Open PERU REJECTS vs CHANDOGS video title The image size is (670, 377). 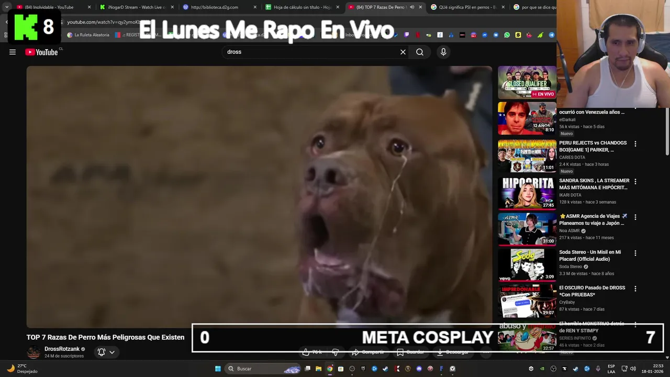click(x=593, y=146)
